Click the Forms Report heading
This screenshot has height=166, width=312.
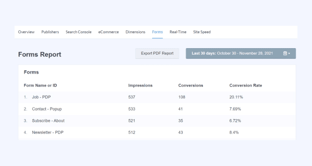tap(40, 54)
